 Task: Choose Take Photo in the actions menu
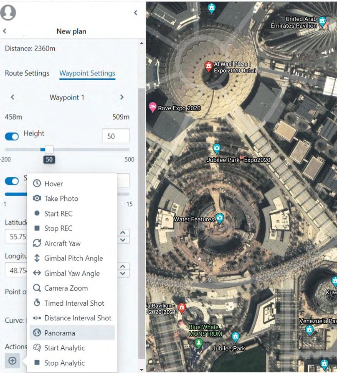pyautogui.click(x=61, y=198)
